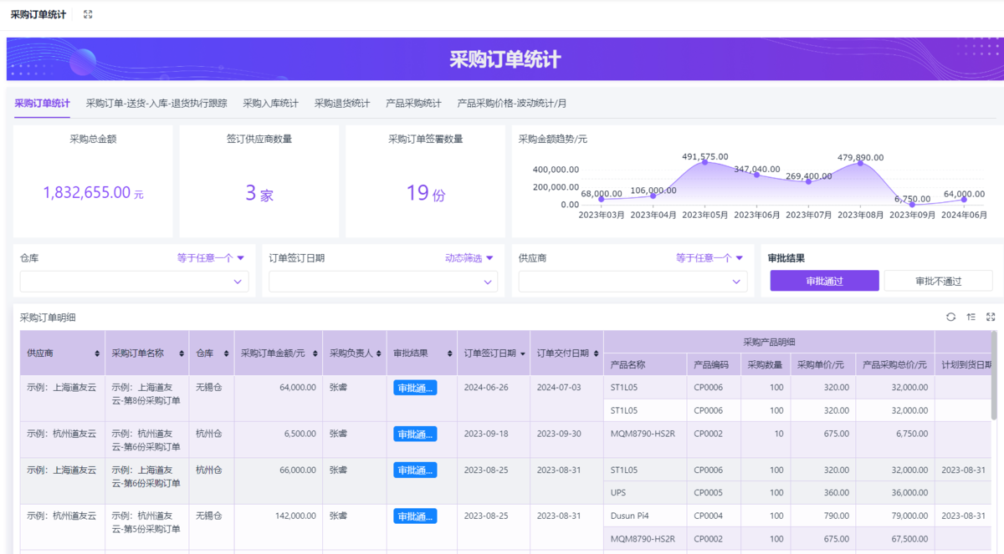Change 订单签订日期 动态筛选 mode
Viewport: 1004px width, 554px height.
coord(469,258)
